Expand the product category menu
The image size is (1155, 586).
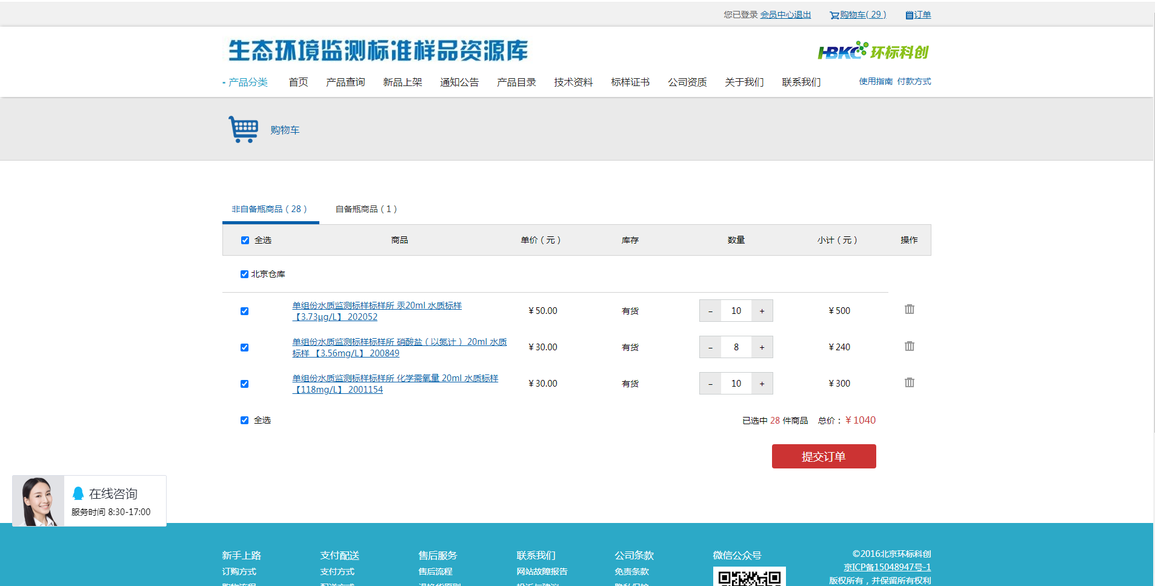point(247,82)
